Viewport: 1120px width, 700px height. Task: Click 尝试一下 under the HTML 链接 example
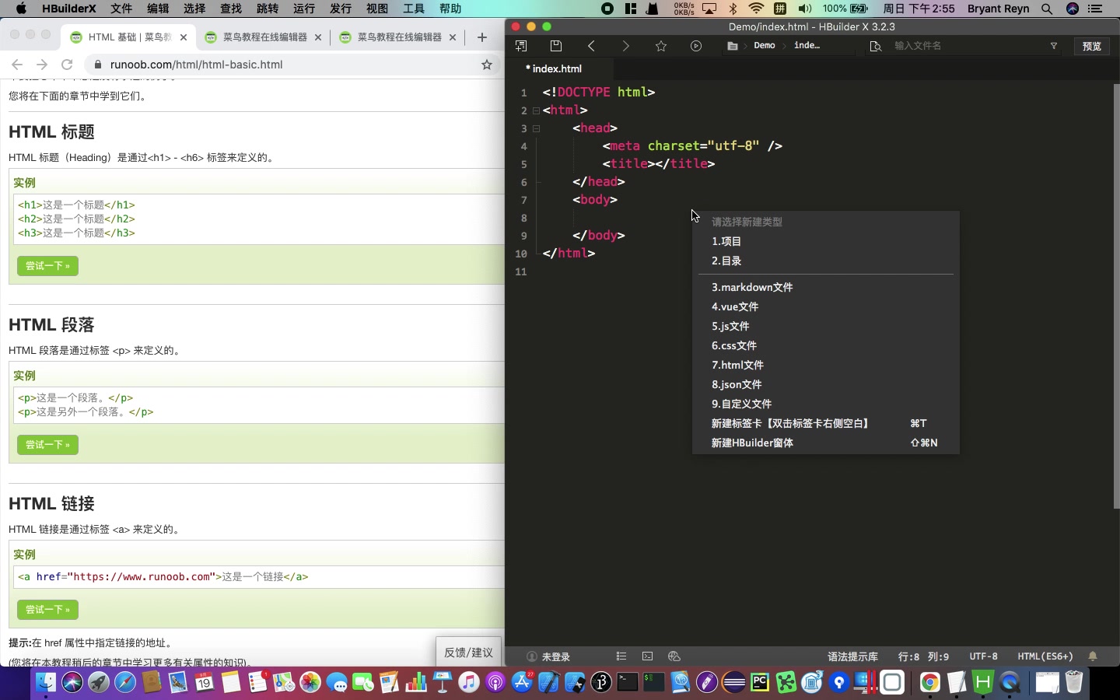(47, 610)
